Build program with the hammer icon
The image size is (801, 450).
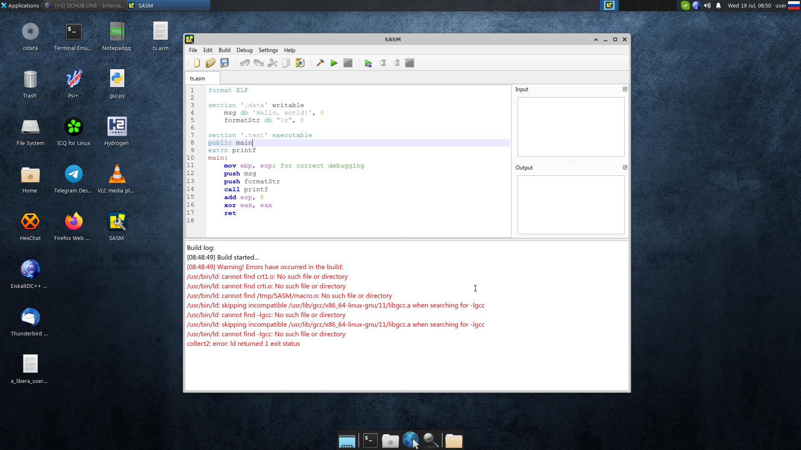[320, 63]
